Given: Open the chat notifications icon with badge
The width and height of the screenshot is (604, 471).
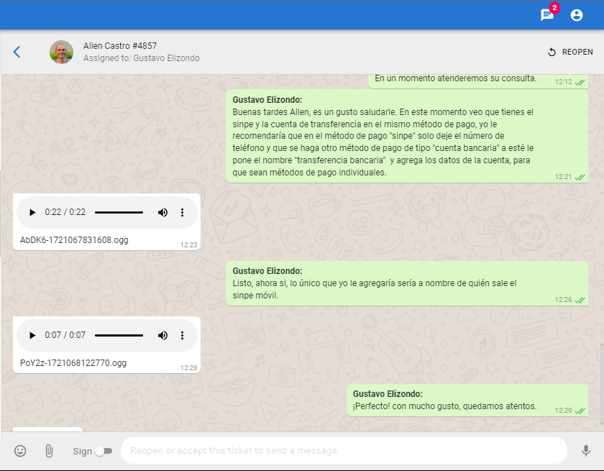Looking at the screenshot, I should [547, 15].
